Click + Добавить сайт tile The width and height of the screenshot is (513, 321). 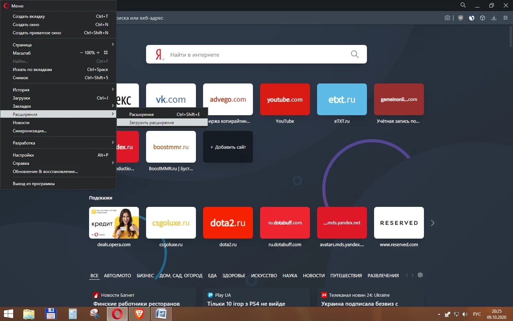[228, 147]
